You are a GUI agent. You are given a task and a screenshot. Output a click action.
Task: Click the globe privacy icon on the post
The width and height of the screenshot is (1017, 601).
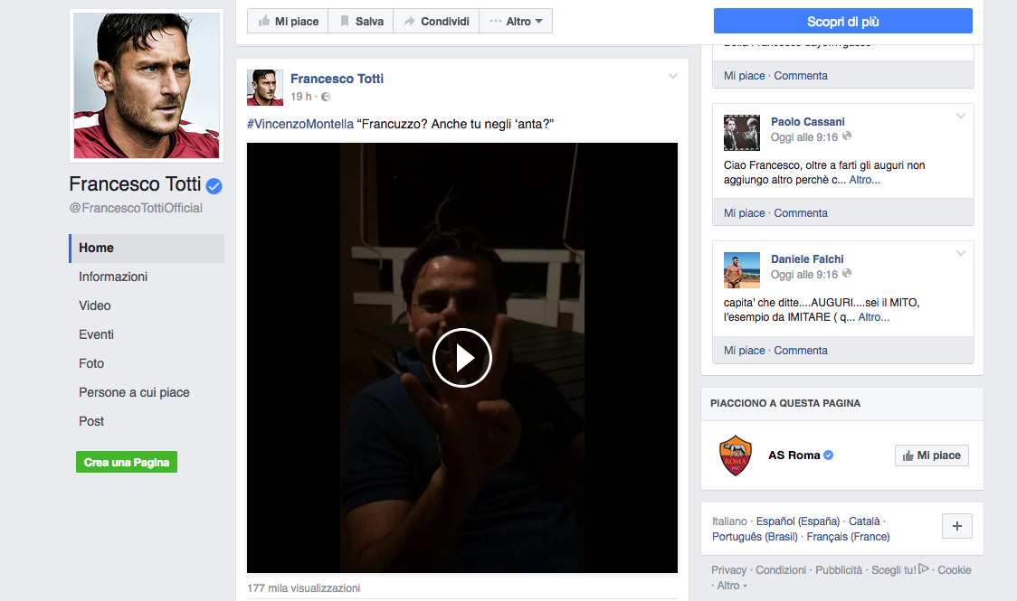pyautogui.click(x=326, y=97)
